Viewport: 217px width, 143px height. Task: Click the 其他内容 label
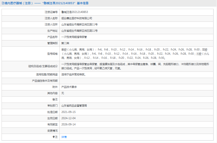(x=52, y=93)
